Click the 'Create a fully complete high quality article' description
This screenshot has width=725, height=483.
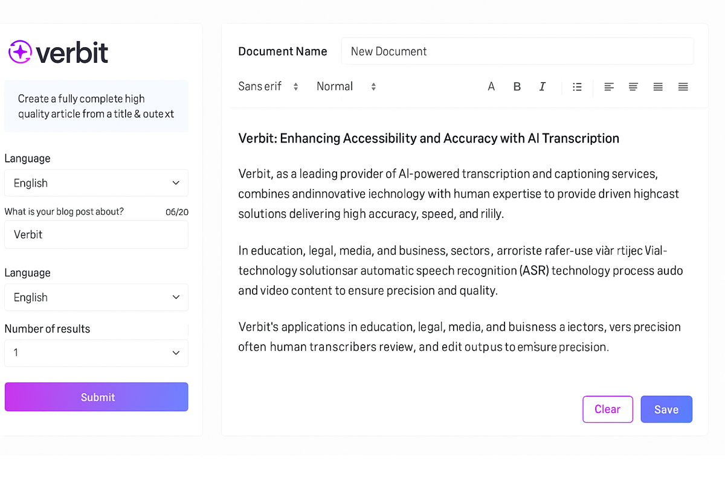point(96,106)
